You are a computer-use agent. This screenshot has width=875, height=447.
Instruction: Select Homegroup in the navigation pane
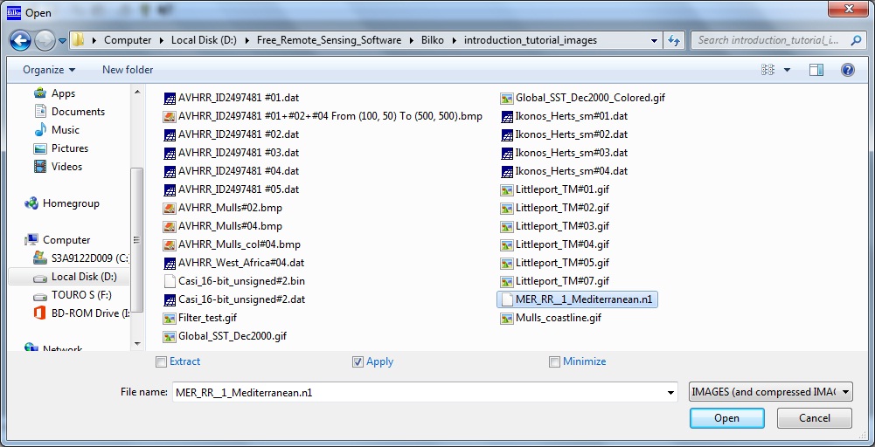point(71,203)
